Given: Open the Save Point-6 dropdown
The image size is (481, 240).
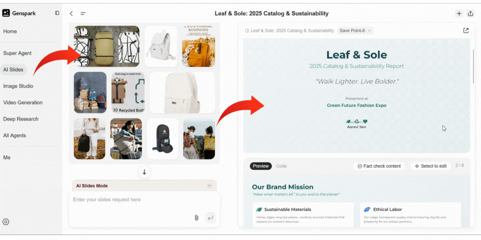Looking at the screenshot, I should click(x=355, y=31).
